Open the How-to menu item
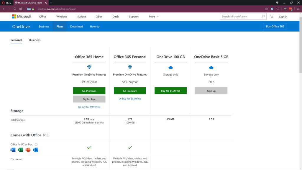 [95, 26]
